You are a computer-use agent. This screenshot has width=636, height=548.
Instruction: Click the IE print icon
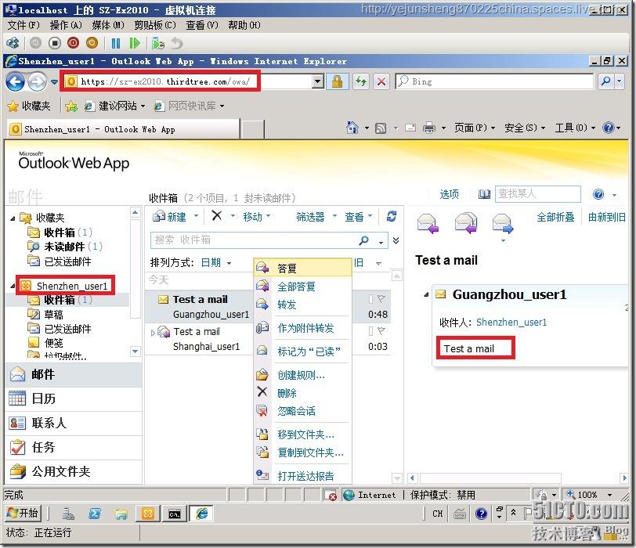[x=429, y=128]
